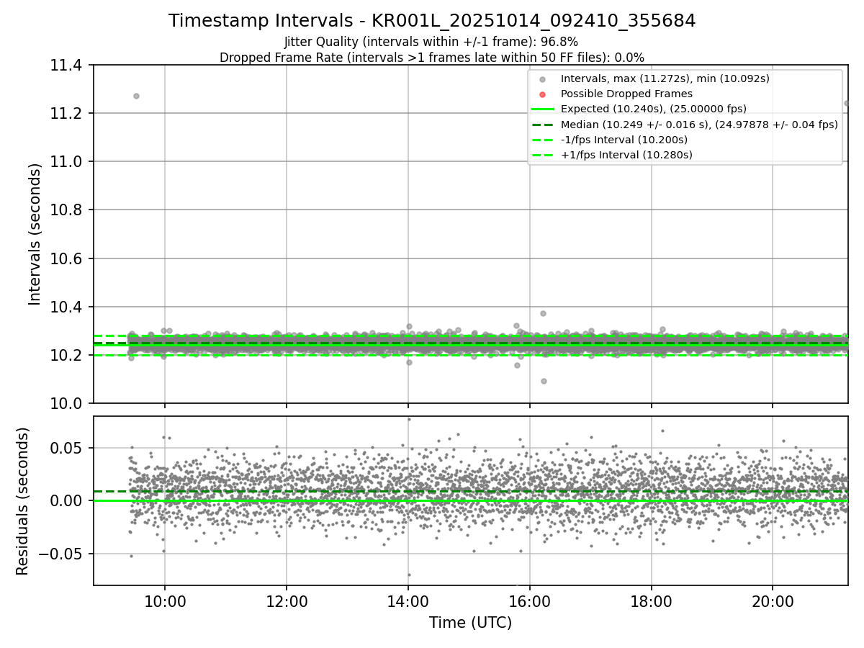This screenshot has width=864, height=648.
Task: Click the 16:00 time tick label
Action: pos(530,601)
